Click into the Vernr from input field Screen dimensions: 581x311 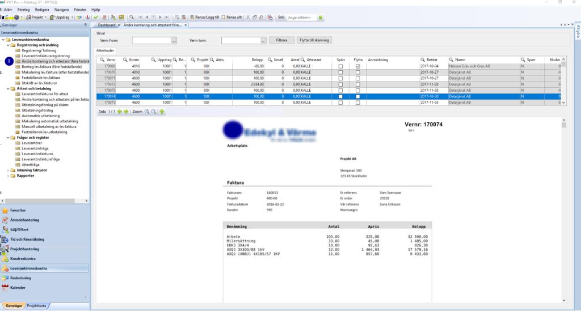click(x=151, y=41)
